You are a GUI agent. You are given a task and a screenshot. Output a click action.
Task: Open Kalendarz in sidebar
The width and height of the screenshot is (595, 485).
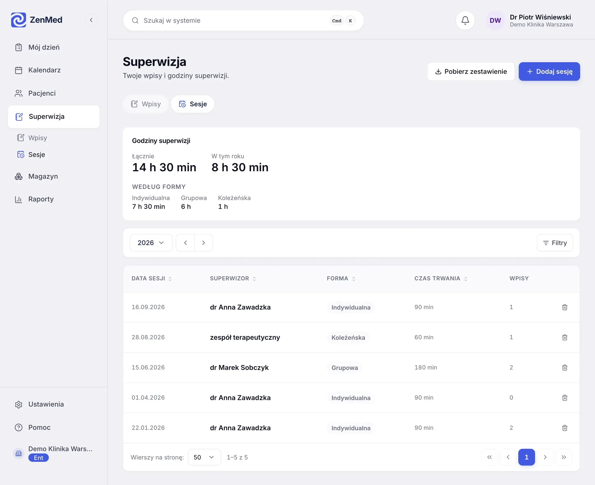click(x=54, y=70)
